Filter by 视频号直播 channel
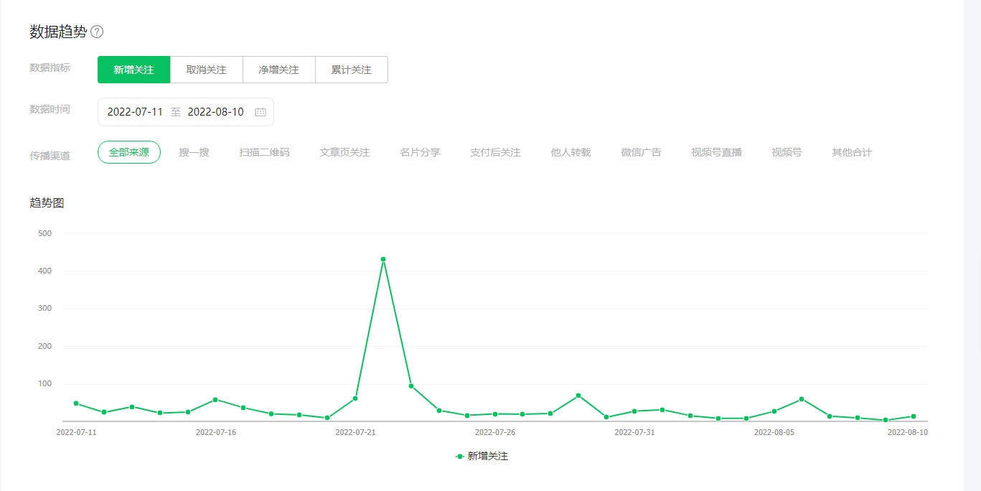Screen dimensions: 981x491 (x=716, y=152)
